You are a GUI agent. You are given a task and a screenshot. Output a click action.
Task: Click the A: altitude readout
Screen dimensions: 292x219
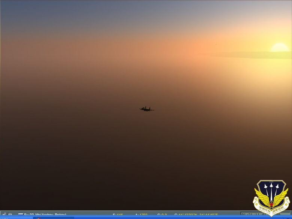coord(141,215)
